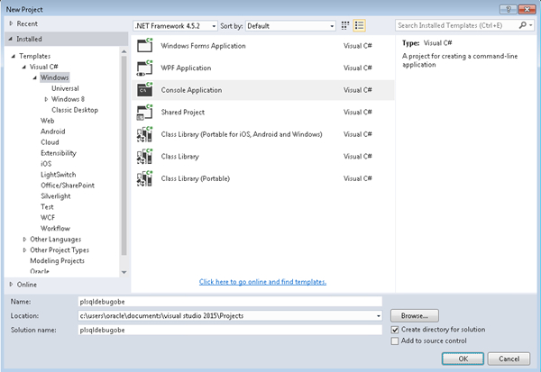541x372 pixels.
Task: Click the Browse... button
Action: 415,316
